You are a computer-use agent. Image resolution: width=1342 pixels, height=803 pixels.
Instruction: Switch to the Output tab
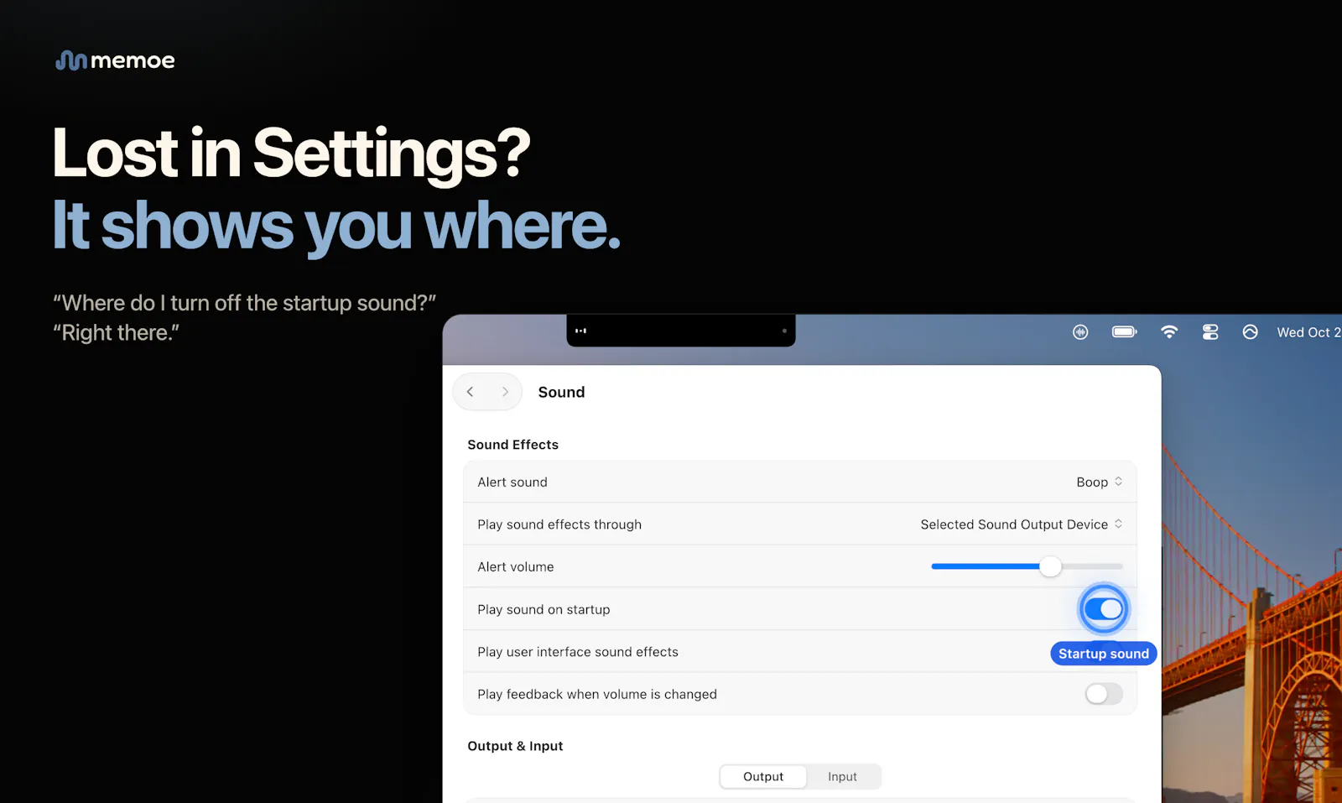pos(763,777)
